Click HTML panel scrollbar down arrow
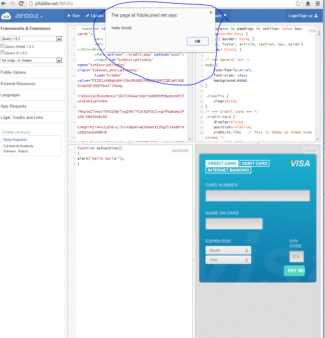 click(x=190, y=139)
